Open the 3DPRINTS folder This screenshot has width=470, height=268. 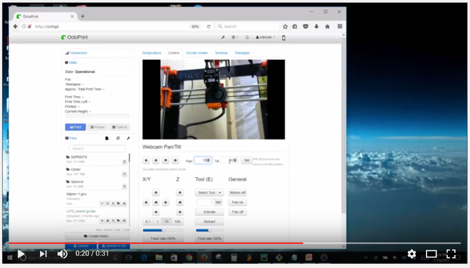79,157
